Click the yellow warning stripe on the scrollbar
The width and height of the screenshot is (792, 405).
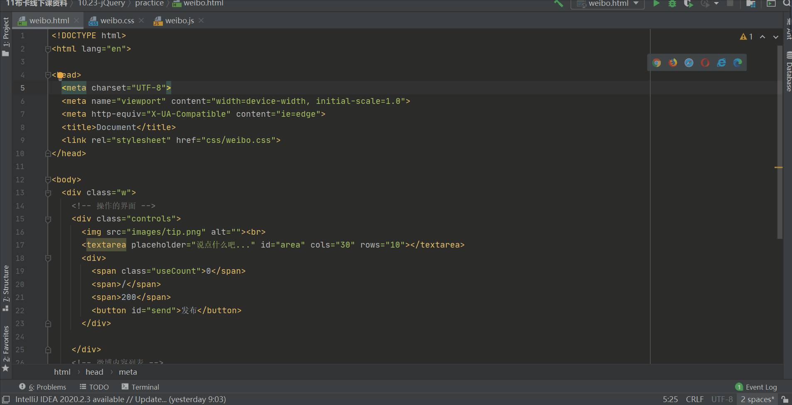pos(779,167)
